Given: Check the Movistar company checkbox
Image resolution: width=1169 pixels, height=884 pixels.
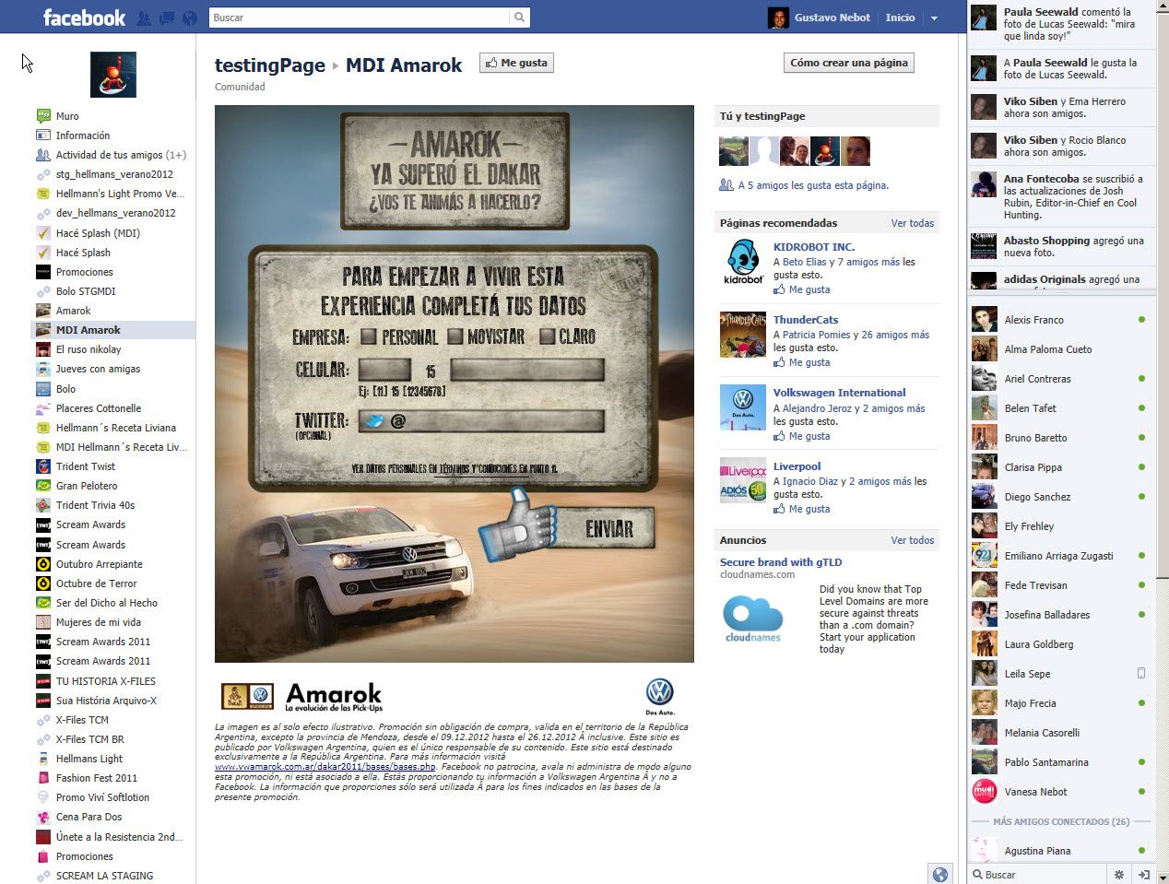Looking at the screenshot, I should point(455,336).
